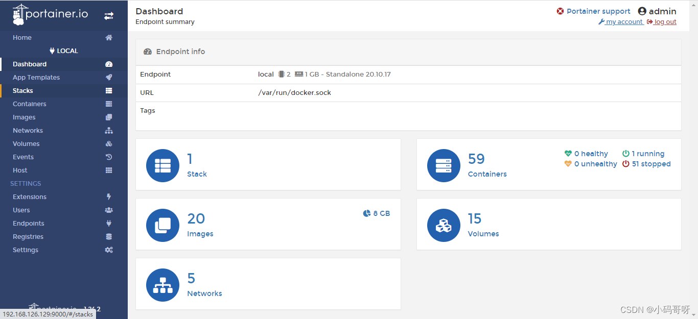This screenshot has height=319, width=698.
Task: Open the Networks sidebar entry
Action: 28,131
